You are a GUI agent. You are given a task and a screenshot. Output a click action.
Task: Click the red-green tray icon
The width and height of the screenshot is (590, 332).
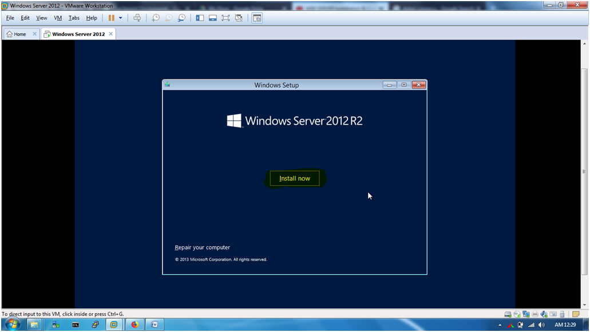(x=510, y=325)
